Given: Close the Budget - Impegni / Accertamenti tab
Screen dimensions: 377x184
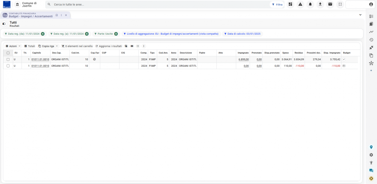Looking at the screenshot, I should (66, 15).
